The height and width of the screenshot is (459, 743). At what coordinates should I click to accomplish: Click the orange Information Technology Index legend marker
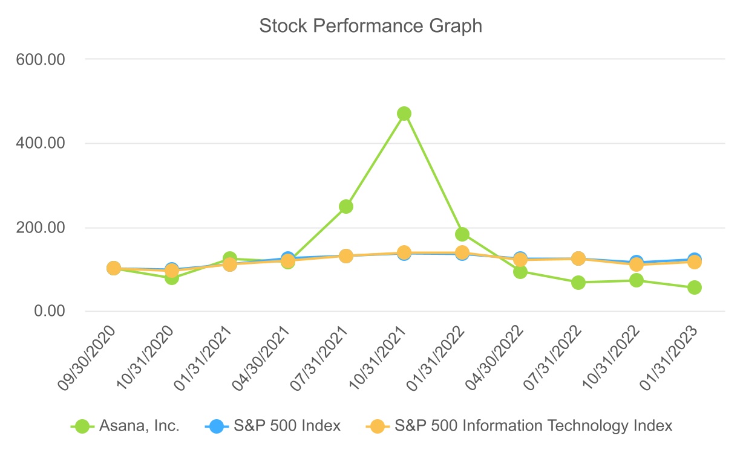[x=378, y=426]
